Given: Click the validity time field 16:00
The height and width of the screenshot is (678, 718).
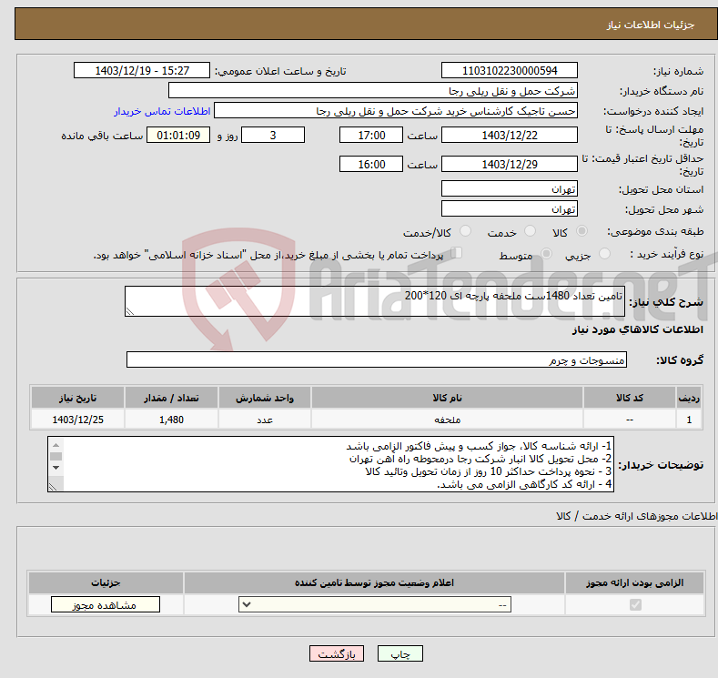Looking at the screenshot, I should click(x=371, y=164).
